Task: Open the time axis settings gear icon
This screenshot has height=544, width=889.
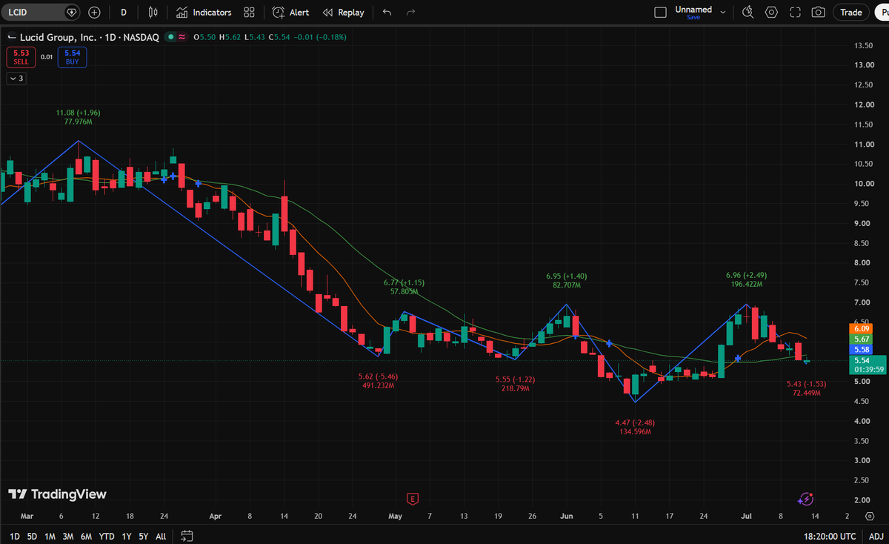Action: (869, 515)
